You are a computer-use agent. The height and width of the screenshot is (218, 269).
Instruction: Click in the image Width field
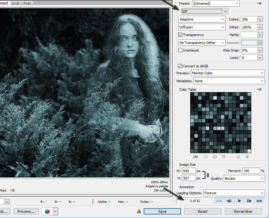pyautogui.click(x=189, y=171)
